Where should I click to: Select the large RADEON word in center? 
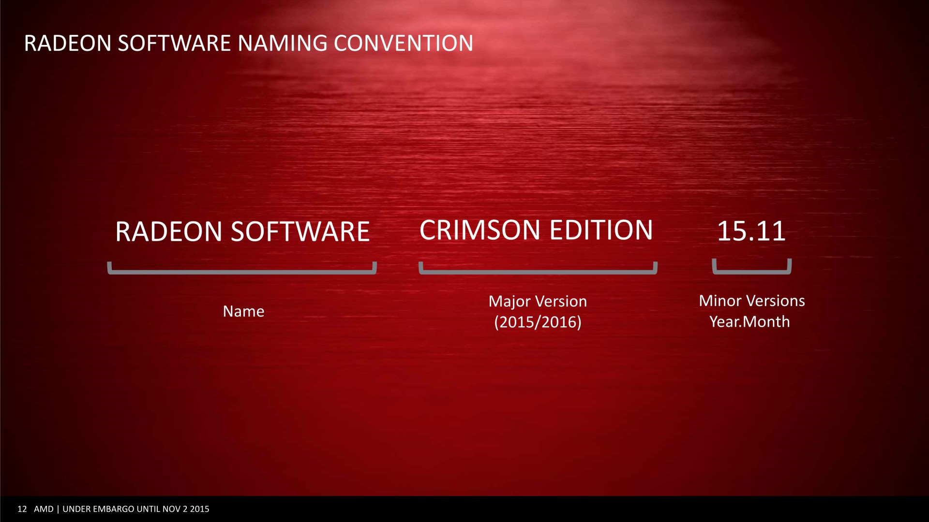tap(168, 232)
